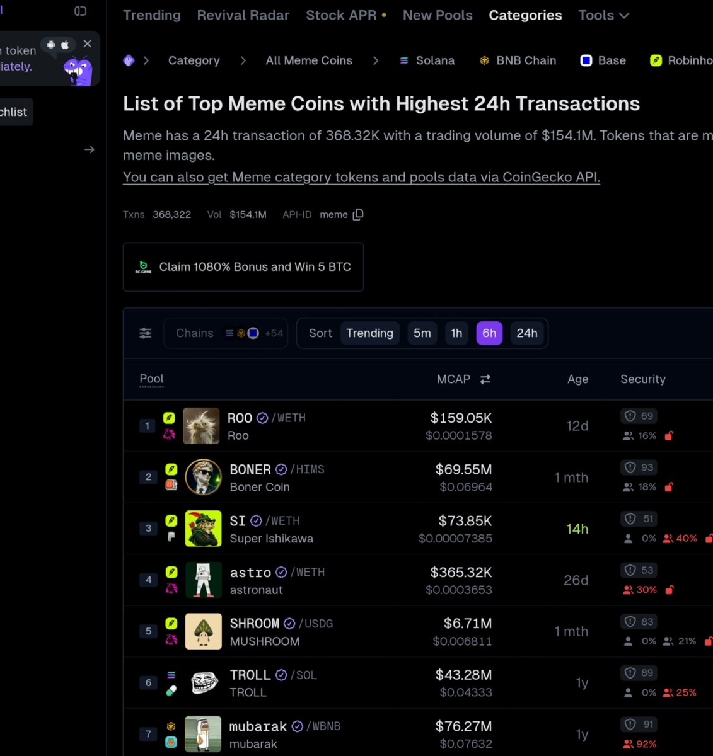Click ROO token avatar image

pyautogui.click(x=201, y=426)
